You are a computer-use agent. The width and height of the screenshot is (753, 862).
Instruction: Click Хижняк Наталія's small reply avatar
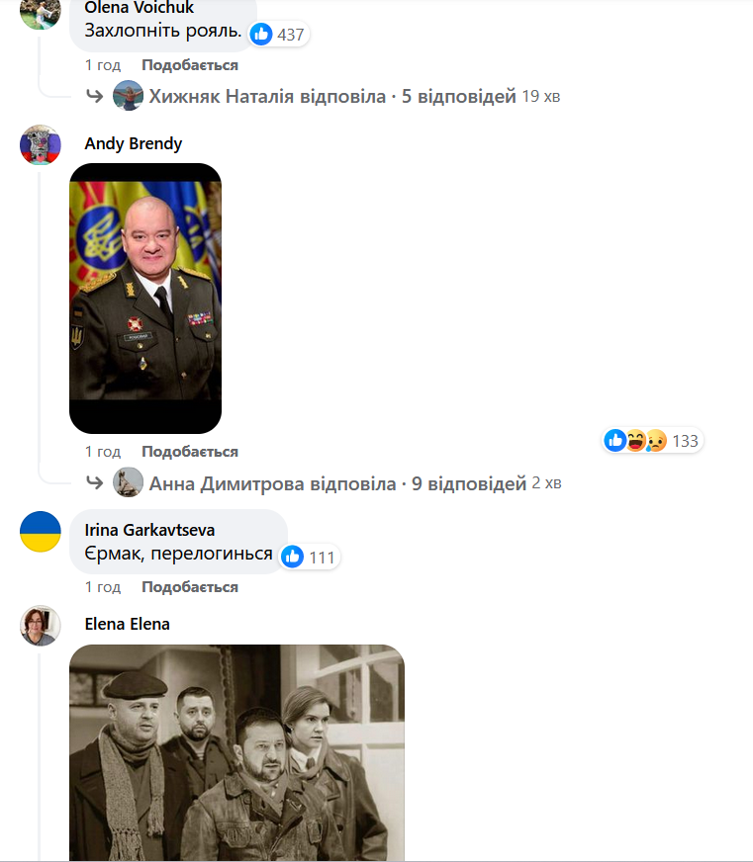[128, 96]
